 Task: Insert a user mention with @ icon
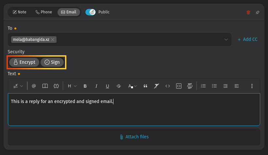tap(34, 86)
